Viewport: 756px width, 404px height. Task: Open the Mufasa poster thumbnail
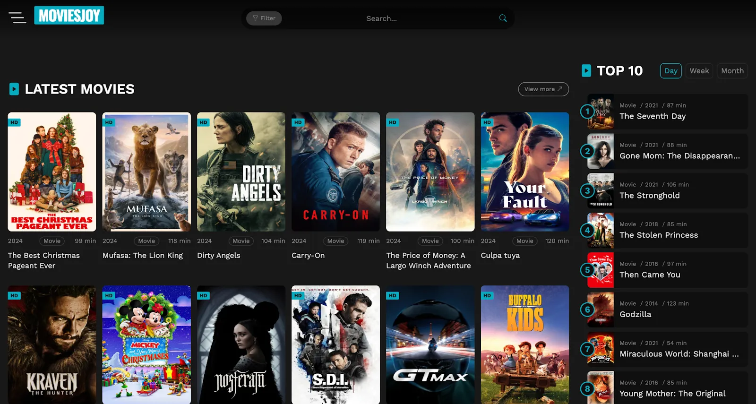coord(146,172)
